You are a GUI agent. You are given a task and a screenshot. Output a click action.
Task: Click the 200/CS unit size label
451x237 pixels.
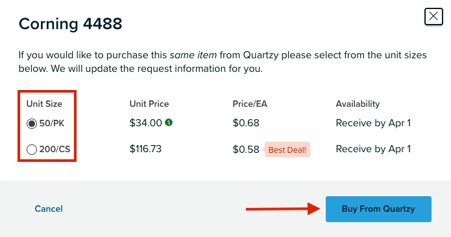[x=55, y=149]
